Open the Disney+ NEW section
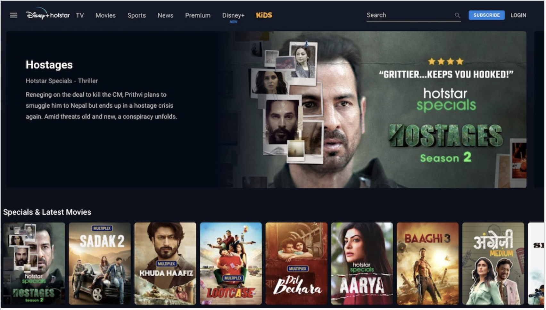 pyautogui.click(x=233, y=17)
